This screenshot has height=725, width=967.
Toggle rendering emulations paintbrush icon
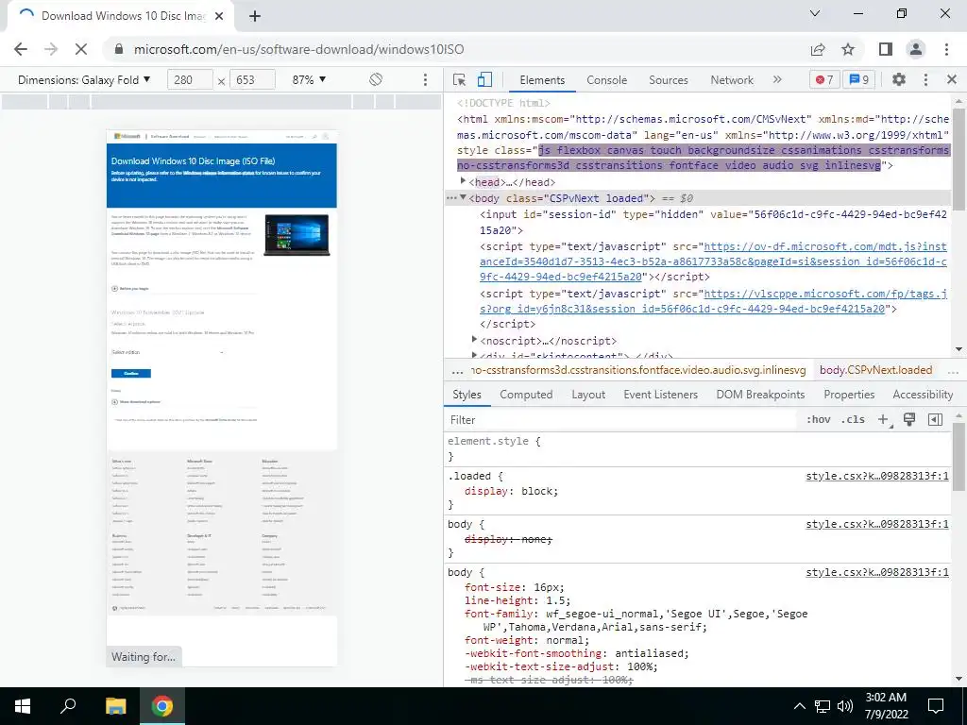(909, 420)
